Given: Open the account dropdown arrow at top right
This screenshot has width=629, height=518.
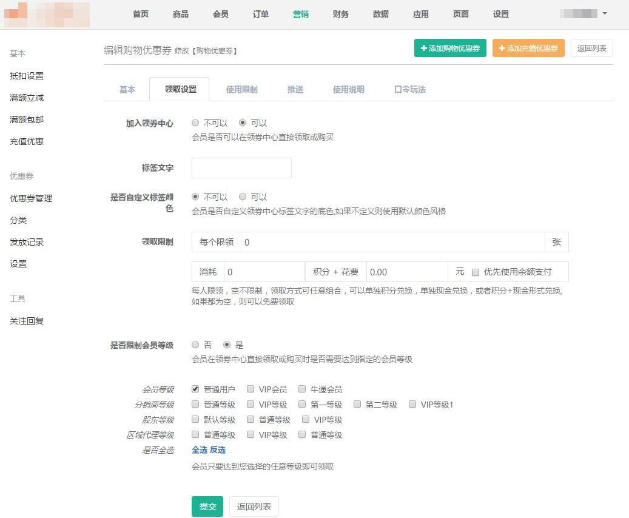Looking at the screenshot, I should coord(605,13).
